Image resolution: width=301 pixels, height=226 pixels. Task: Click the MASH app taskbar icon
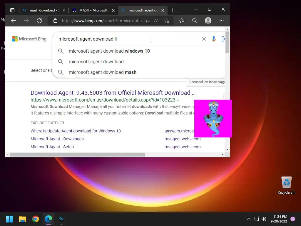click(61, 219)
